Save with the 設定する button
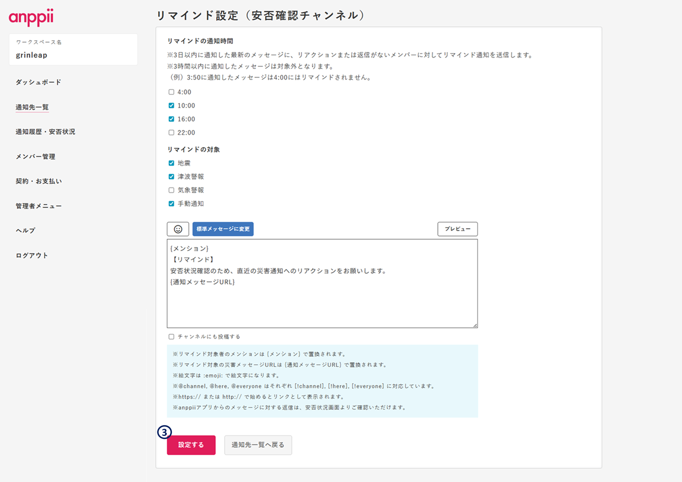The width and height of the screenshot is (682, 482). [191, 445]
